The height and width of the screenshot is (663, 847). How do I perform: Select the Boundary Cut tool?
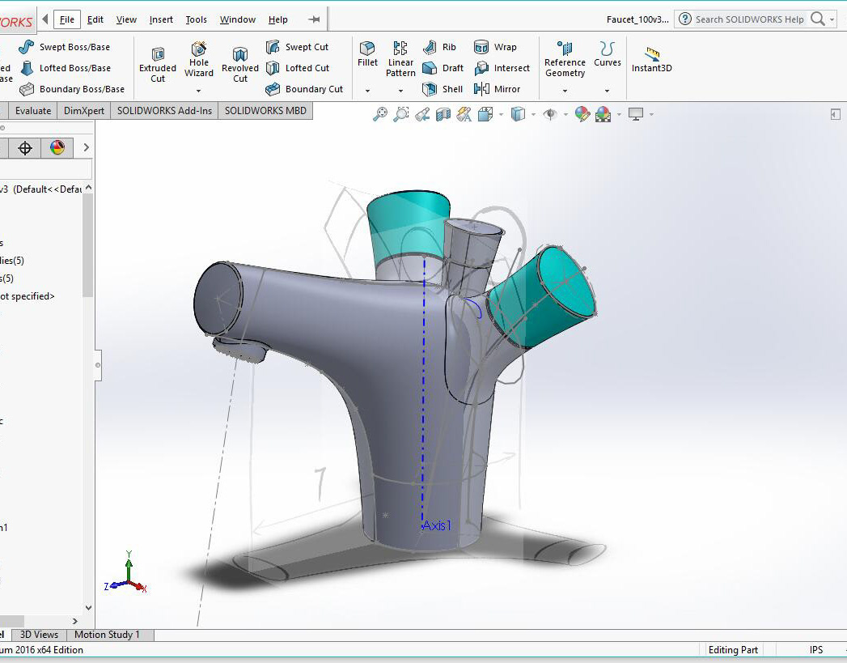(x=305, y=89)
